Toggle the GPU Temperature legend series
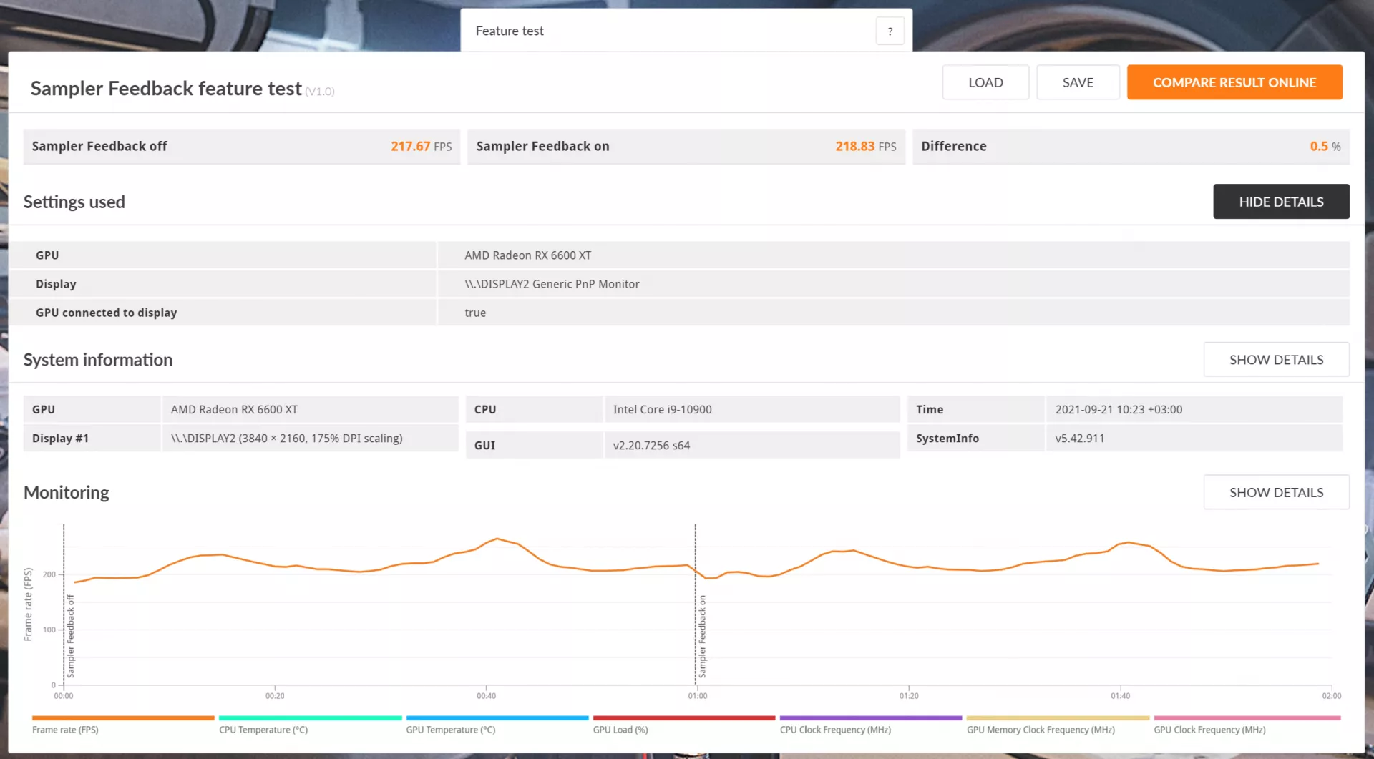The width and height of the screenshot is (1374, 759). [497, 725]
